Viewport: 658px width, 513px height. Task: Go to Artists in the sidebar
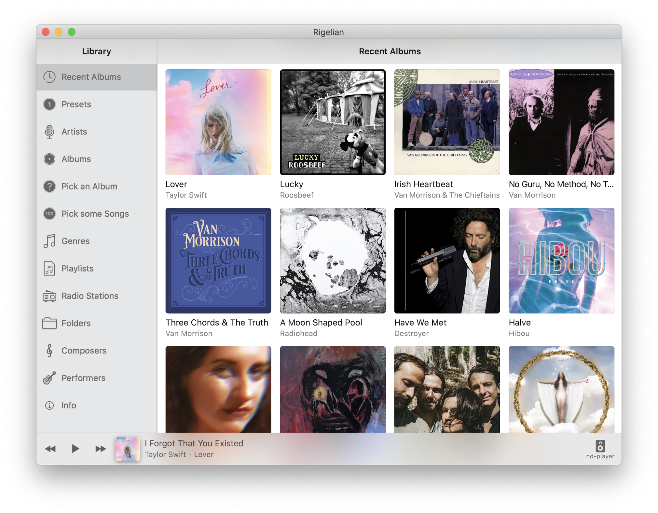pos(97,132)
